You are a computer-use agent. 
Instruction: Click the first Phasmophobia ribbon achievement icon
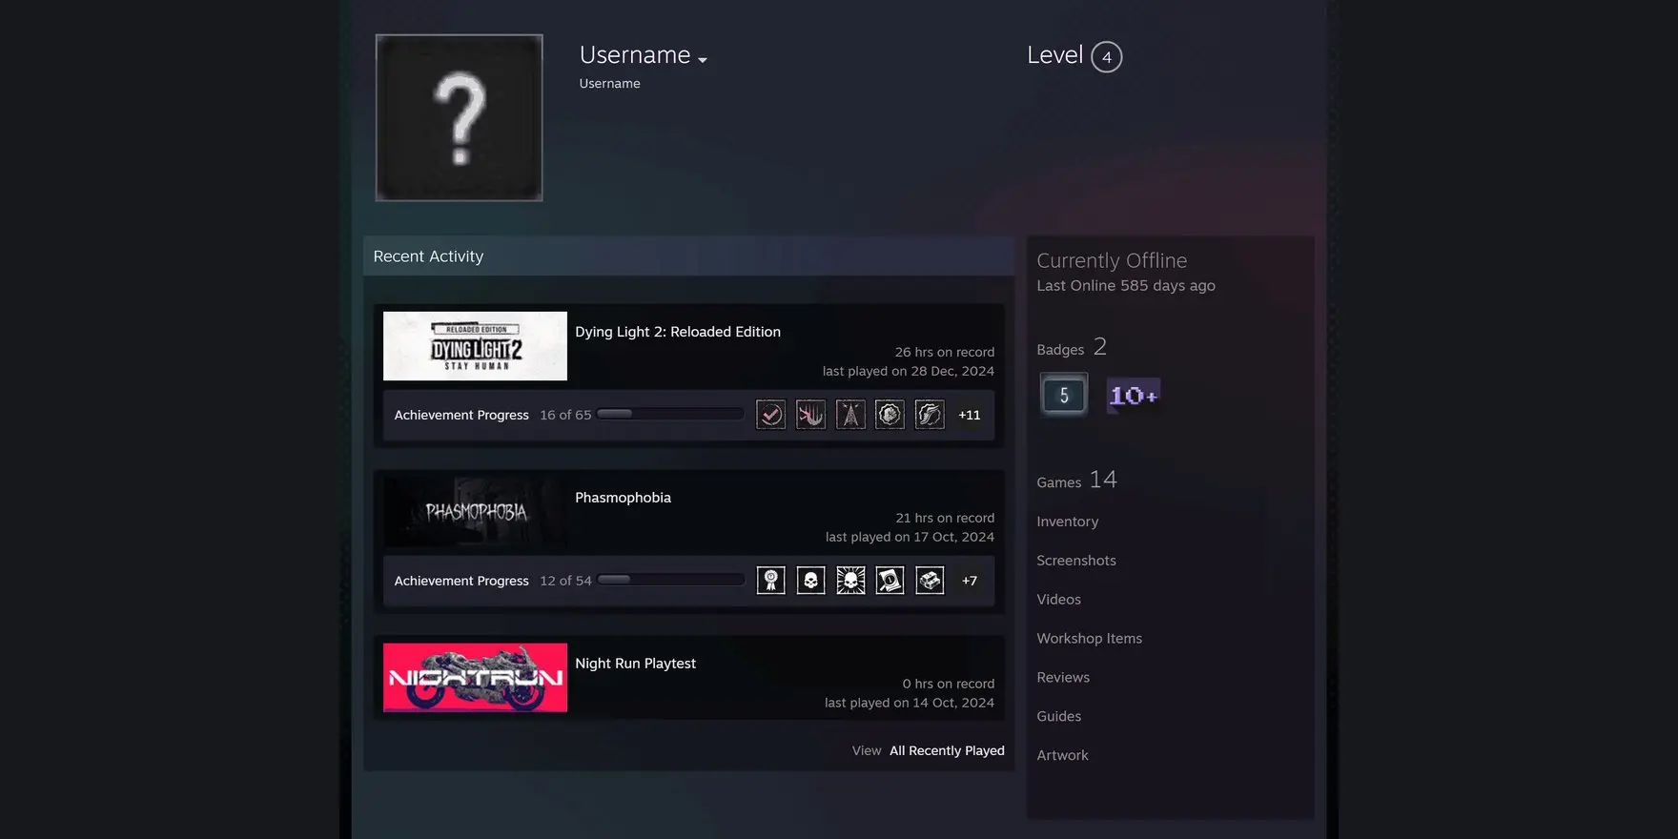[x=770, y=581]
